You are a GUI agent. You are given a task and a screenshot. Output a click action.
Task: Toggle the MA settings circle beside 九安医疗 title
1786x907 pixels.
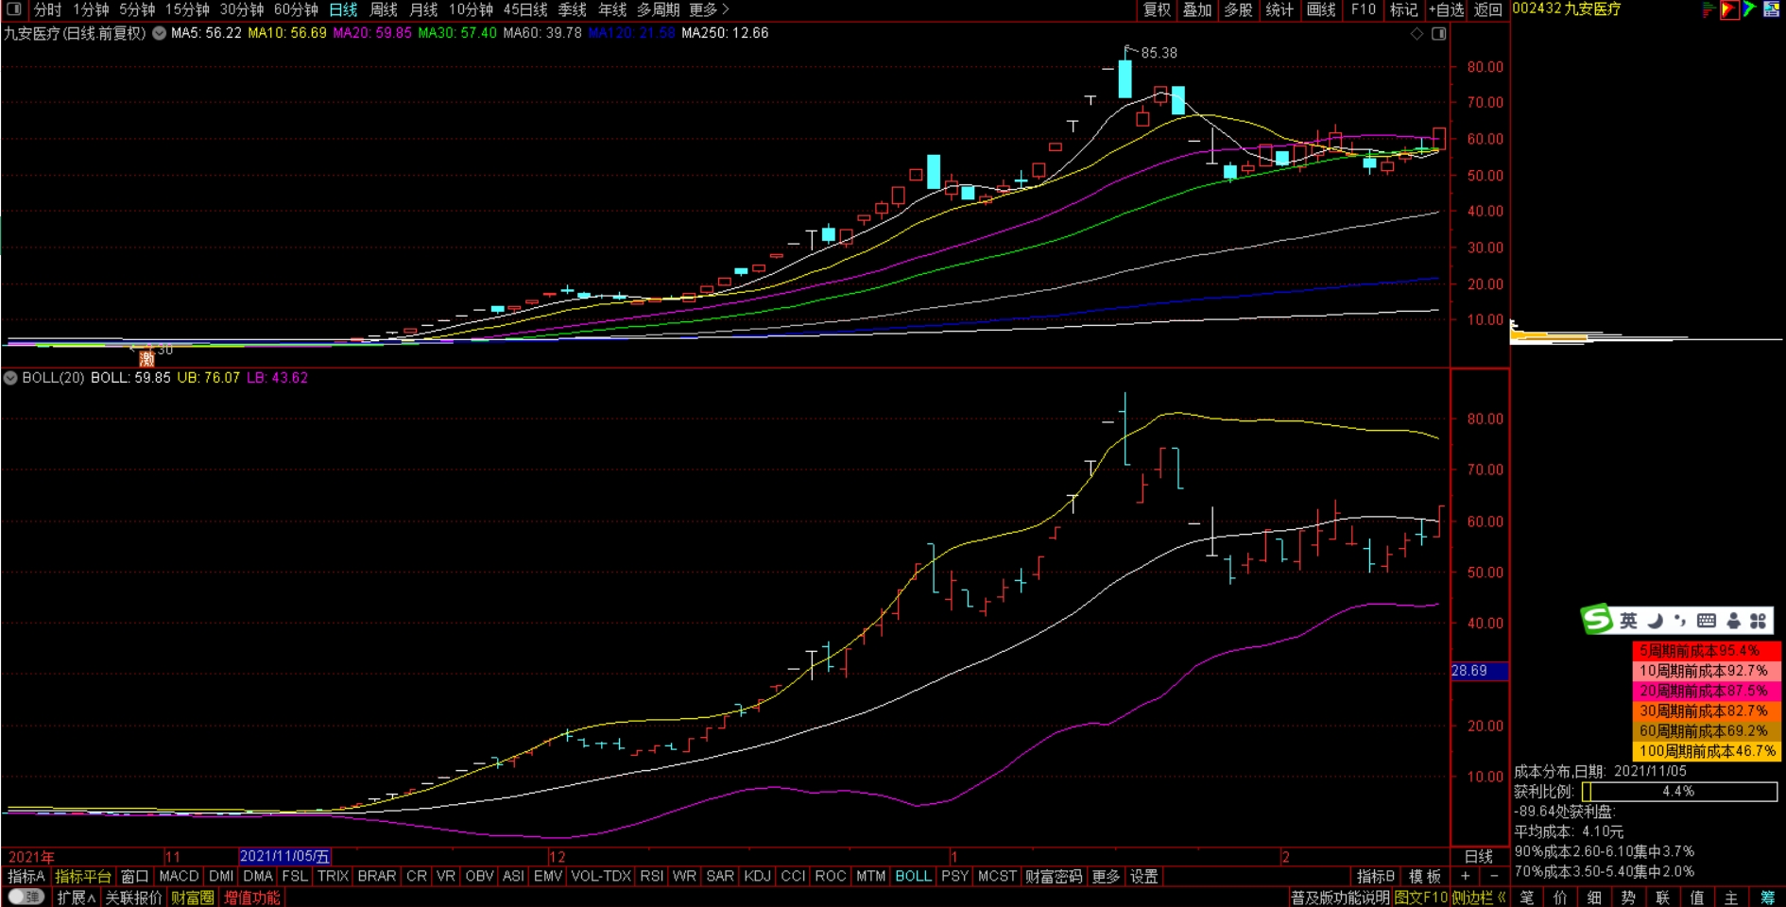tap(159, 33)
